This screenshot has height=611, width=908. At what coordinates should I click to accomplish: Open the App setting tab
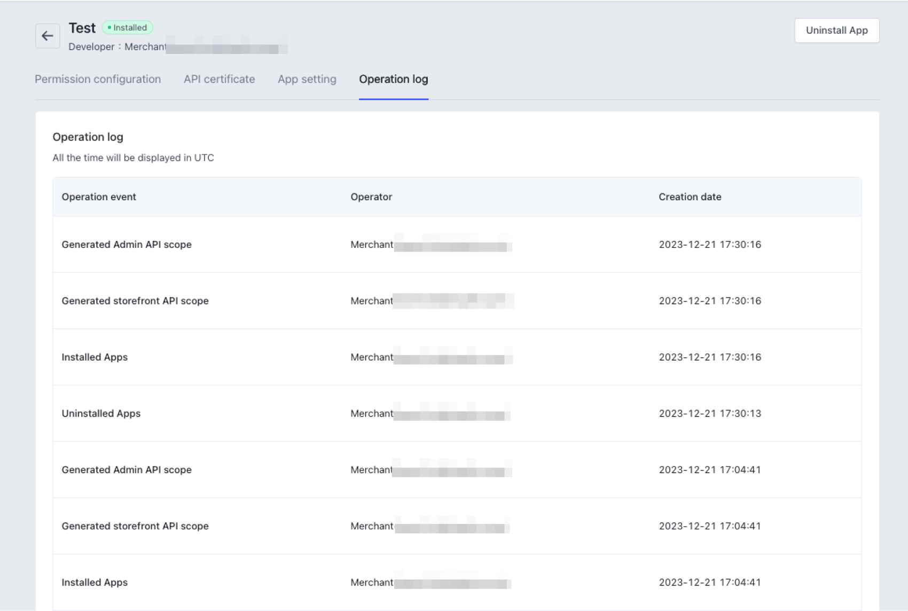307,79
